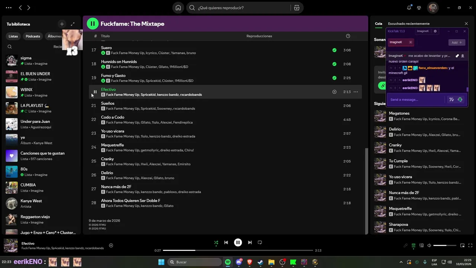Screen dimensions: 476x268
Task: Open connect to a device icon
Action: click(421, 246)
